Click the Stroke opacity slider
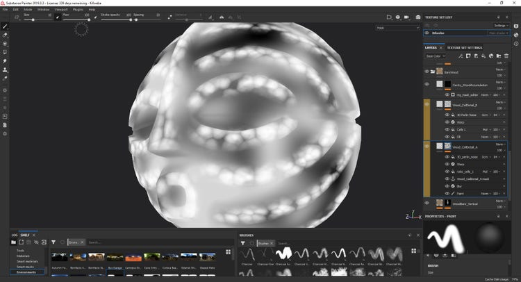This screenshot has width=521, height=282. click(116, 20)
